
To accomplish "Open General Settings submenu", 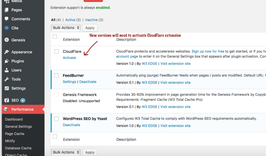I will [18, 127].
